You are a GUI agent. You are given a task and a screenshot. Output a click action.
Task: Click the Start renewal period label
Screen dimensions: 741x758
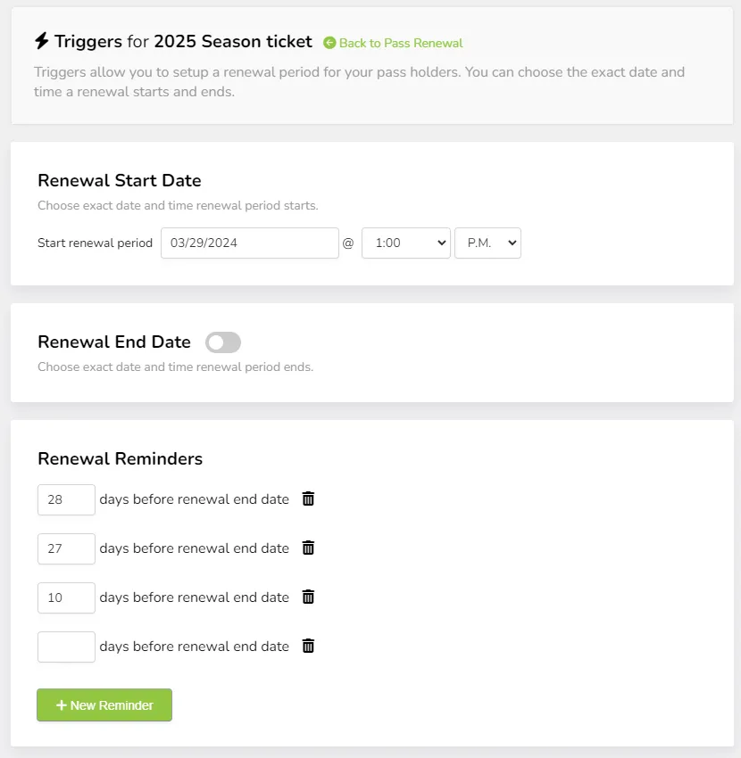[95, 243]
